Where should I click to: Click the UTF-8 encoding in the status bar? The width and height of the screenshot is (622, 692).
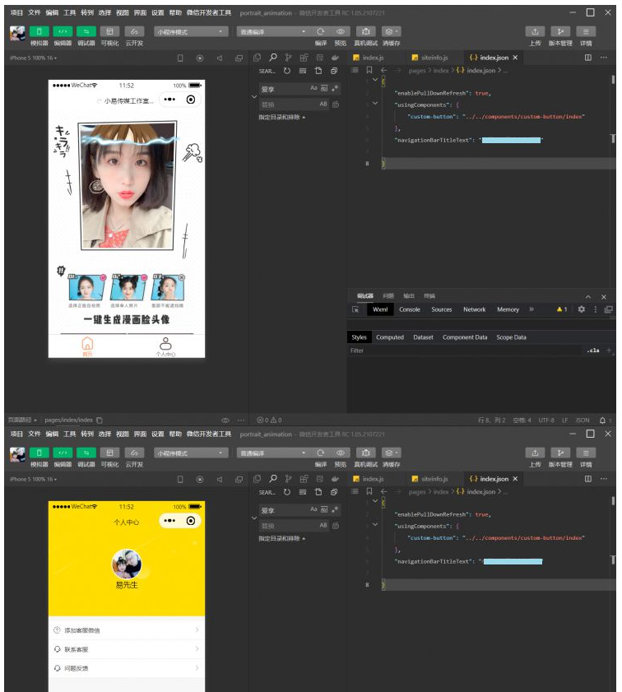click(x=546, y=420)
